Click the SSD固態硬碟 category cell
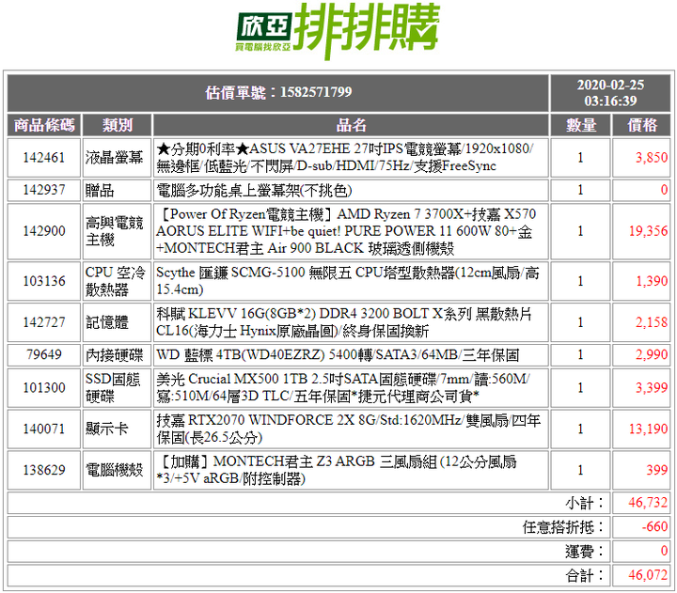 (117, 387)
